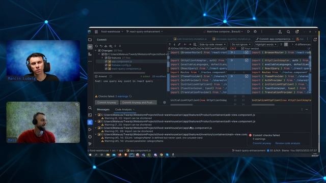
Task: Uncheck app.component.js in changes
Action: tap(106, 62)
